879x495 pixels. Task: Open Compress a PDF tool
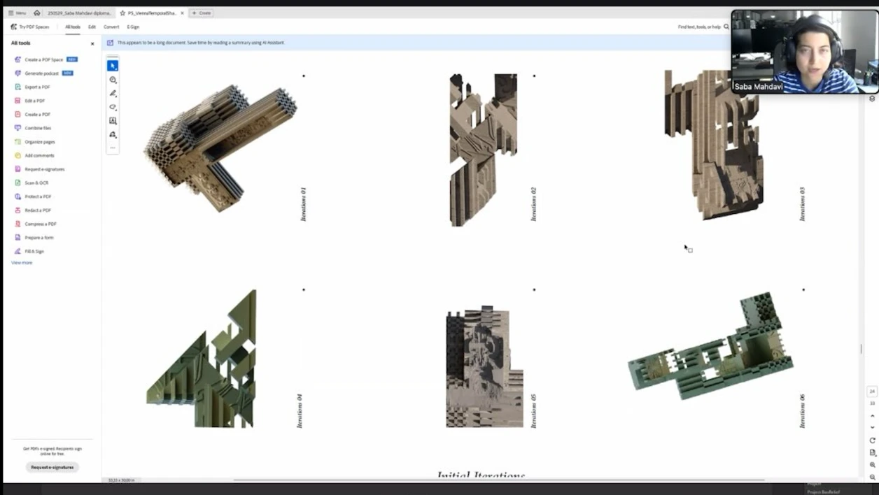(36, 224)
